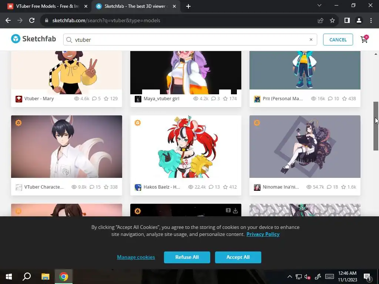Screen dimensions: 379x284
Task: Open the Maya_vtuber girl thumbnail
Action: 186,72
